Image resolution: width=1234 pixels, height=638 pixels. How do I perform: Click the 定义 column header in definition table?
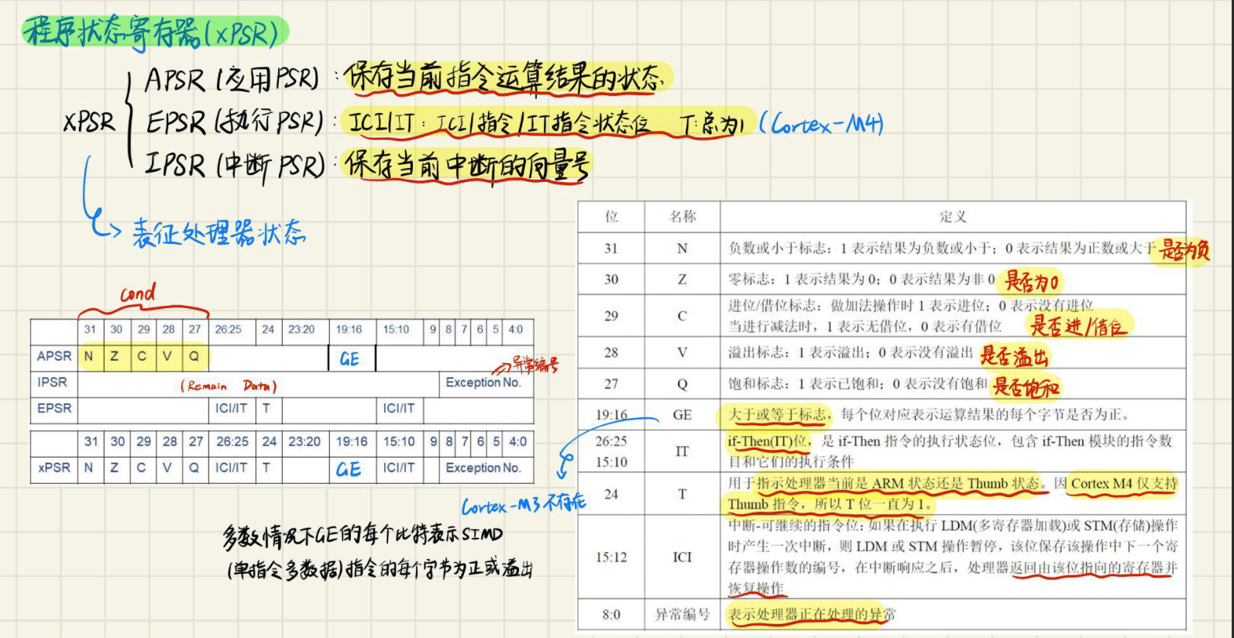(953, 217)
